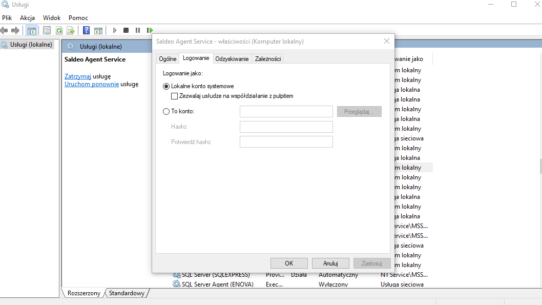
Task: Restart the service with the toolbar restart icon
Action: click(x=150, y=30)
